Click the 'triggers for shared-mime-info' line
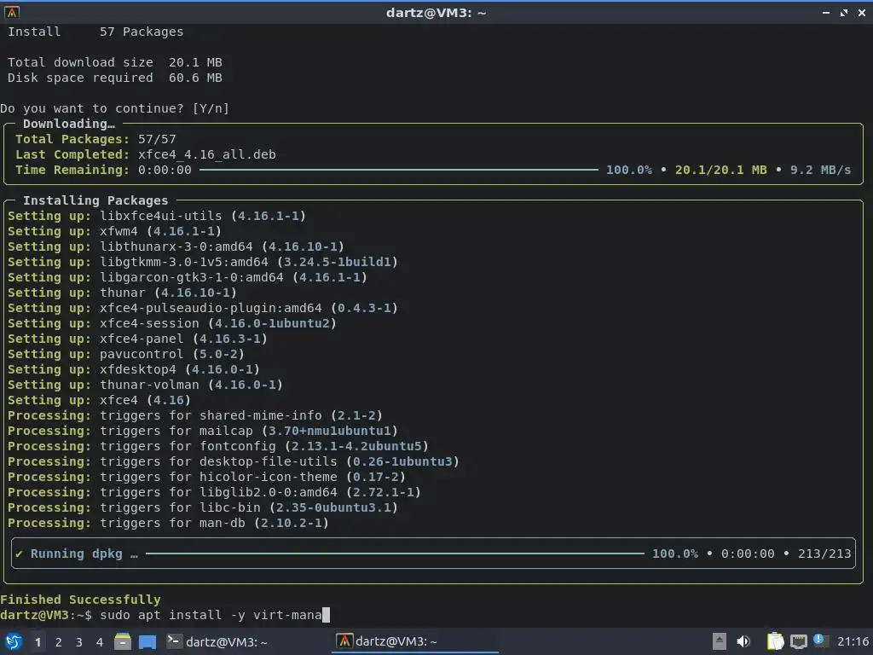873x655 pixels. pyautogui.click(x=195, y=415)
